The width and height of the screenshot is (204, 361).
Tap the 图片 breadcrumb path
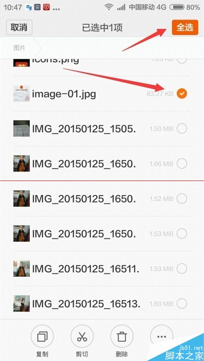tap(20, 48)
